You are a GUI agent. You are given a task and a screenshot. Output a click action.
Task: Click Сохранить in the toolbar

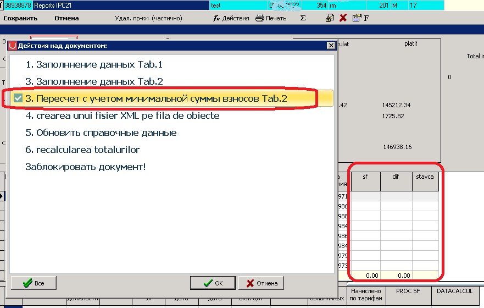[x=20, y=18]
